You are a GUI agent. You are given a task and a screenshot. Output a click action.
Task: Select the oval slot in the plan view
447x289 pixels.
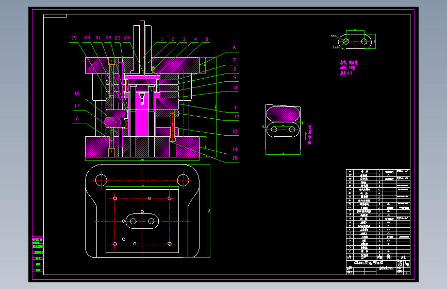click(x=142, y=221)
